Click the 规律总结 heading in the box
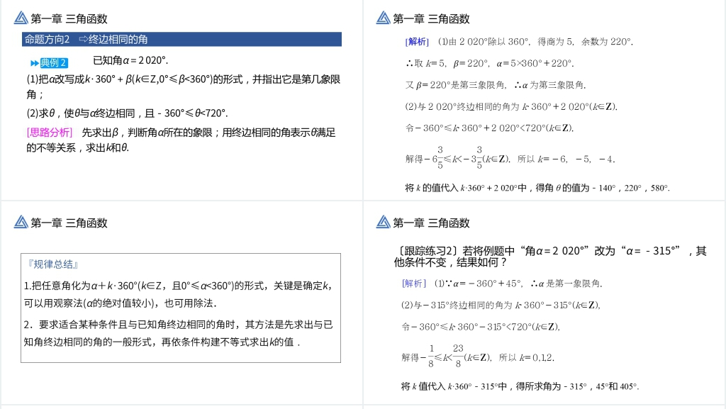The width and height of the screenshot is (726, 409). click(52, 264)
